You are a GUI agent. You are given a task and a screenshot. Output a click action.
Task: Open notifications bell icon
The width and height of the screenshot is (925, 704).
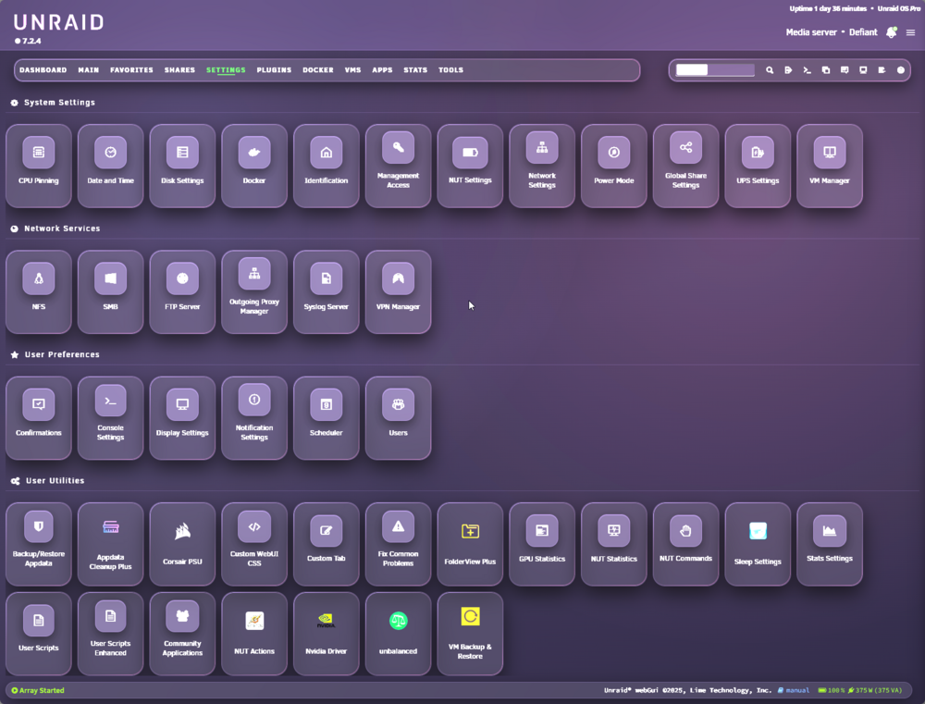point(892,32)
